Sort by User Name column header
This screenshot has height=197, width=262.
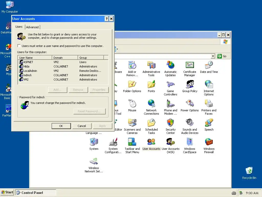[x=35, y=58]
